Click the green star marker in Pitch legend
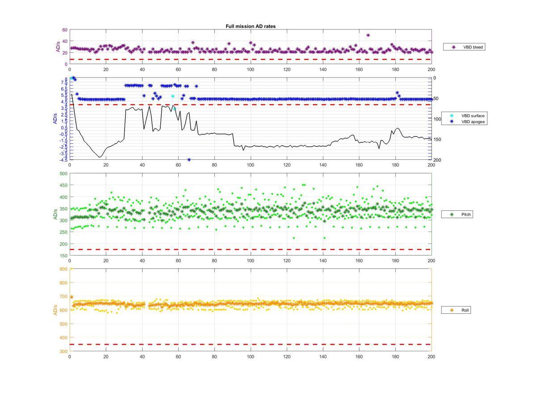Viewport: 536px width, 395px height. coord(452,215)
